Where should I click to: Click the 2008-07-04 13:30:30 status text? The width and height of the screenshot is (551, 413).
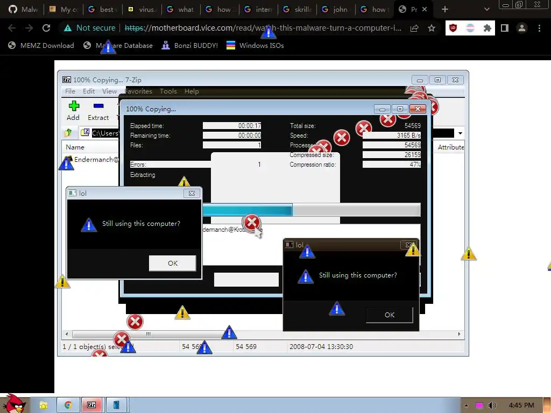point(321,347)
